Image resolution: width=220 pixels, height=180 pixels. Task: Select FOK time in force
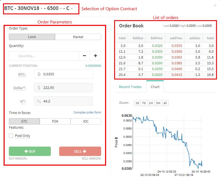coord(55,121)
